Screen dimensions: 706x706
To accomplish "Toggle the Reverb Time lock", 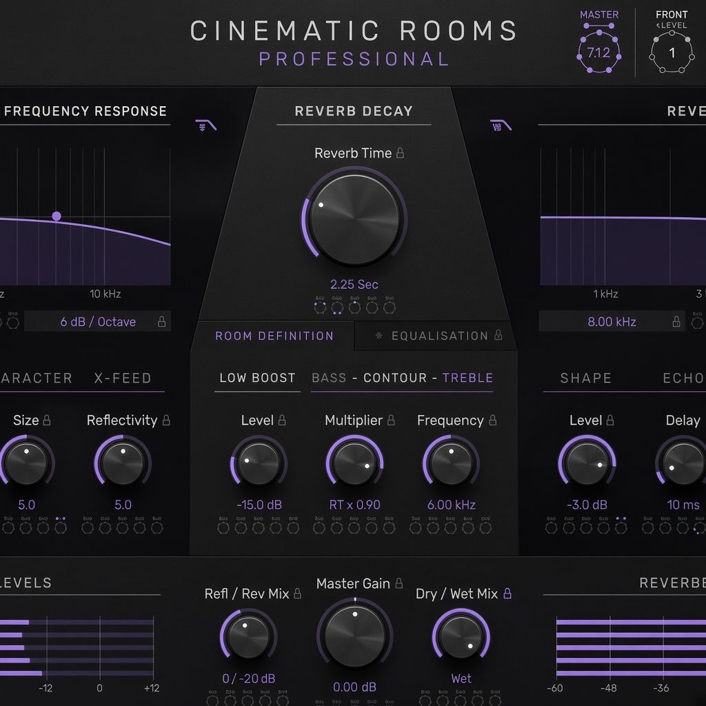I will point(400,153).
